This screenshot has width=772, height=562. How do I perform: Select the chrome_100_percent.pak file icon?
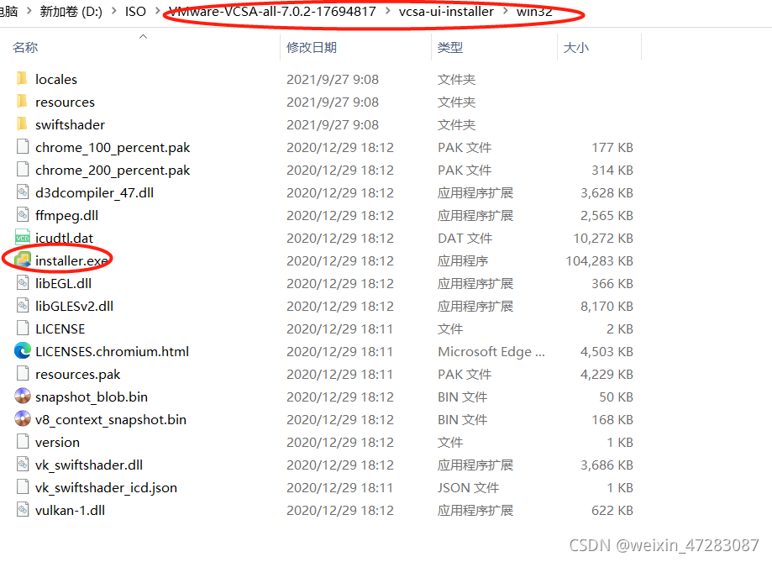[x=23, y=147]
